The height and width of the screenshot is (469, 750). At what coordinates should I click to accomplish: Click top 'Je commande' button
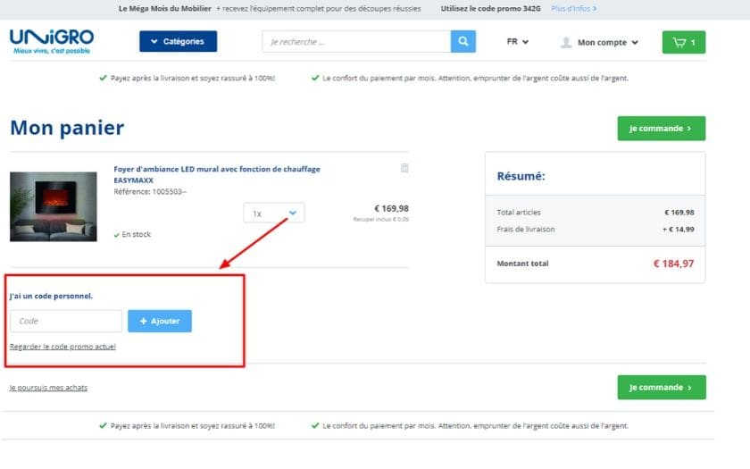click(661, 129)
